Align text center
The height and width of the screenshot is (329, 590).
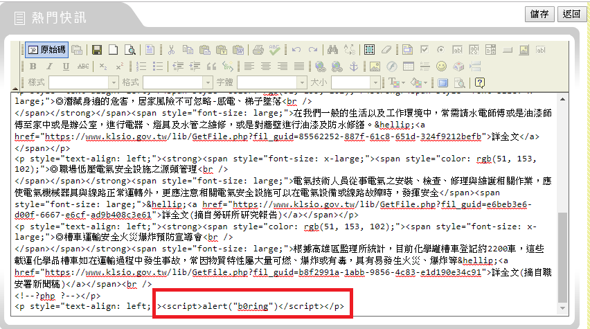click(266, 66)
